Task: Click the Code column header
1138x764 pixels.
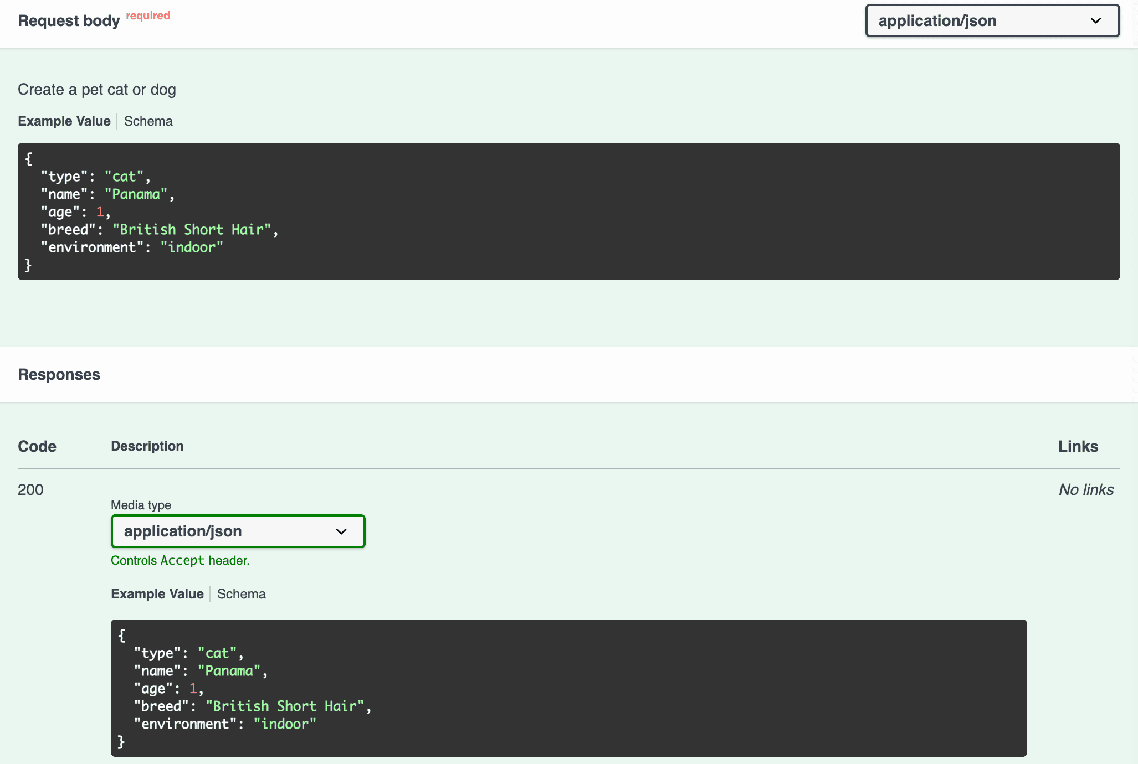Action: (37, 447)
